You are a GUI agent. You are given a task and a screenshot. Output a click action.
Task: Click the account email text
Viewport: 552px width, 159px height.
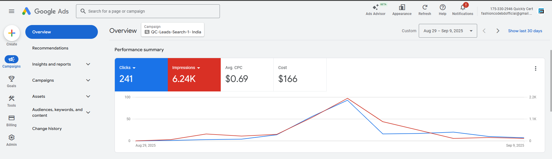507,14
